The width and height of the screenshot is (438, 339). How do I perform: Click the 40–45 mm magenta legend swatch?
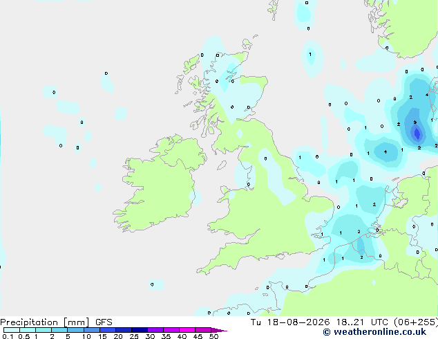(x=187, y=330)
